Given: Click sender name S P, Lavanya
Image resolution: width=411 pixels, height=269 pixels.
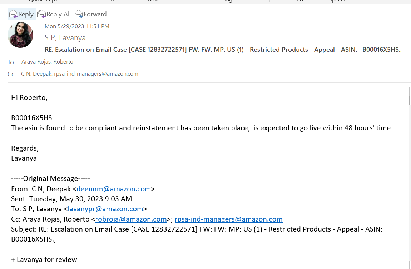Looking at the screenshot, I should point(65,38).
